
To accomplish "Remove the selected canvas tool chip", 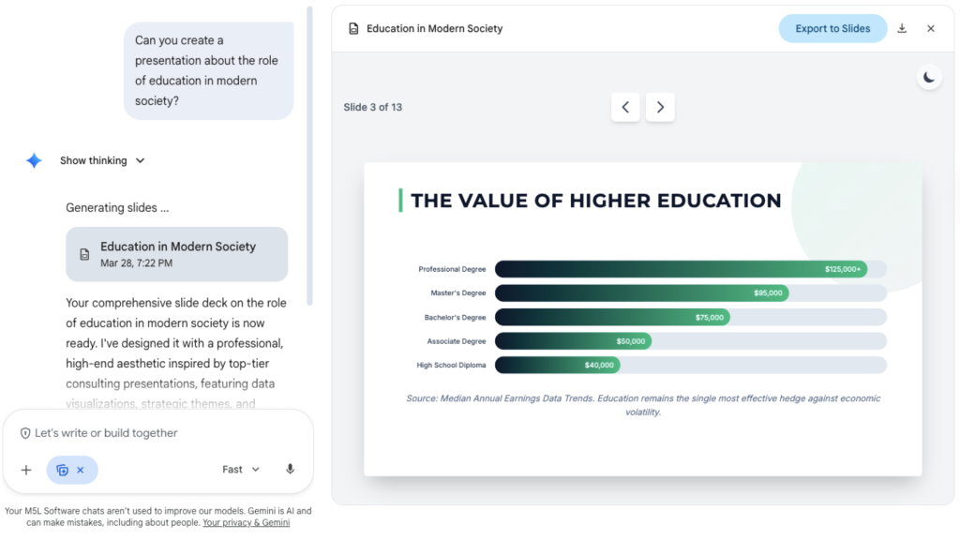I will (x=81, y=470).
